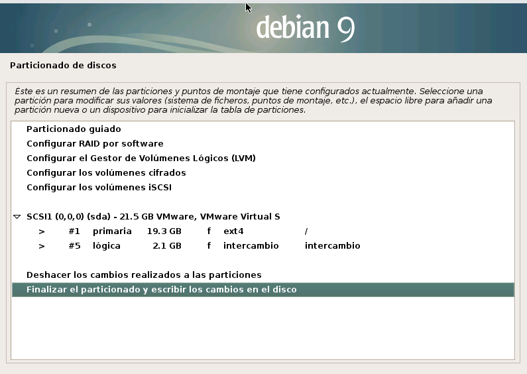This screenshot has width=527, height=374.
Task: Select Configurar los volúmenes iSCSI
Action: [263, 188]
